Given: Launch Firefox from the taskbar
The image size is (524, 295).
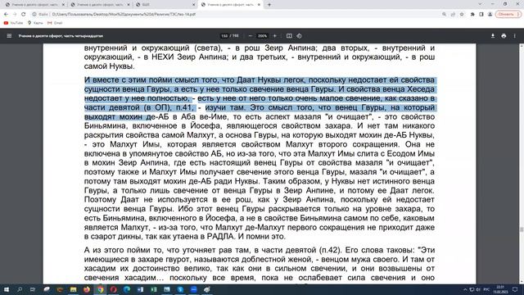Looking at the screenshot, I should point(87,289).
